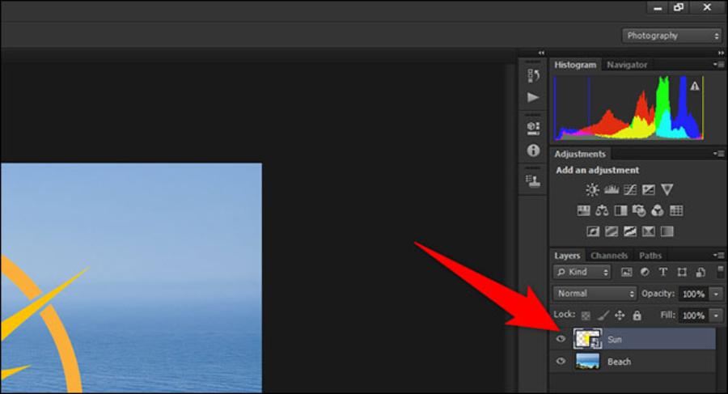The image size is (728, 394).
Task: Open the Actions panel play icon
Action: [x=534, y=97]
